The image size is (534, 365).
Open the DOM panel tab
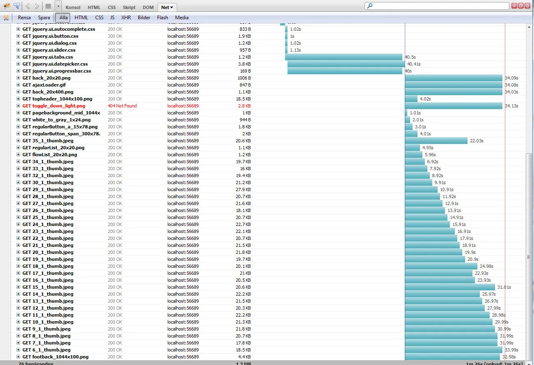(x=148, y=7)
